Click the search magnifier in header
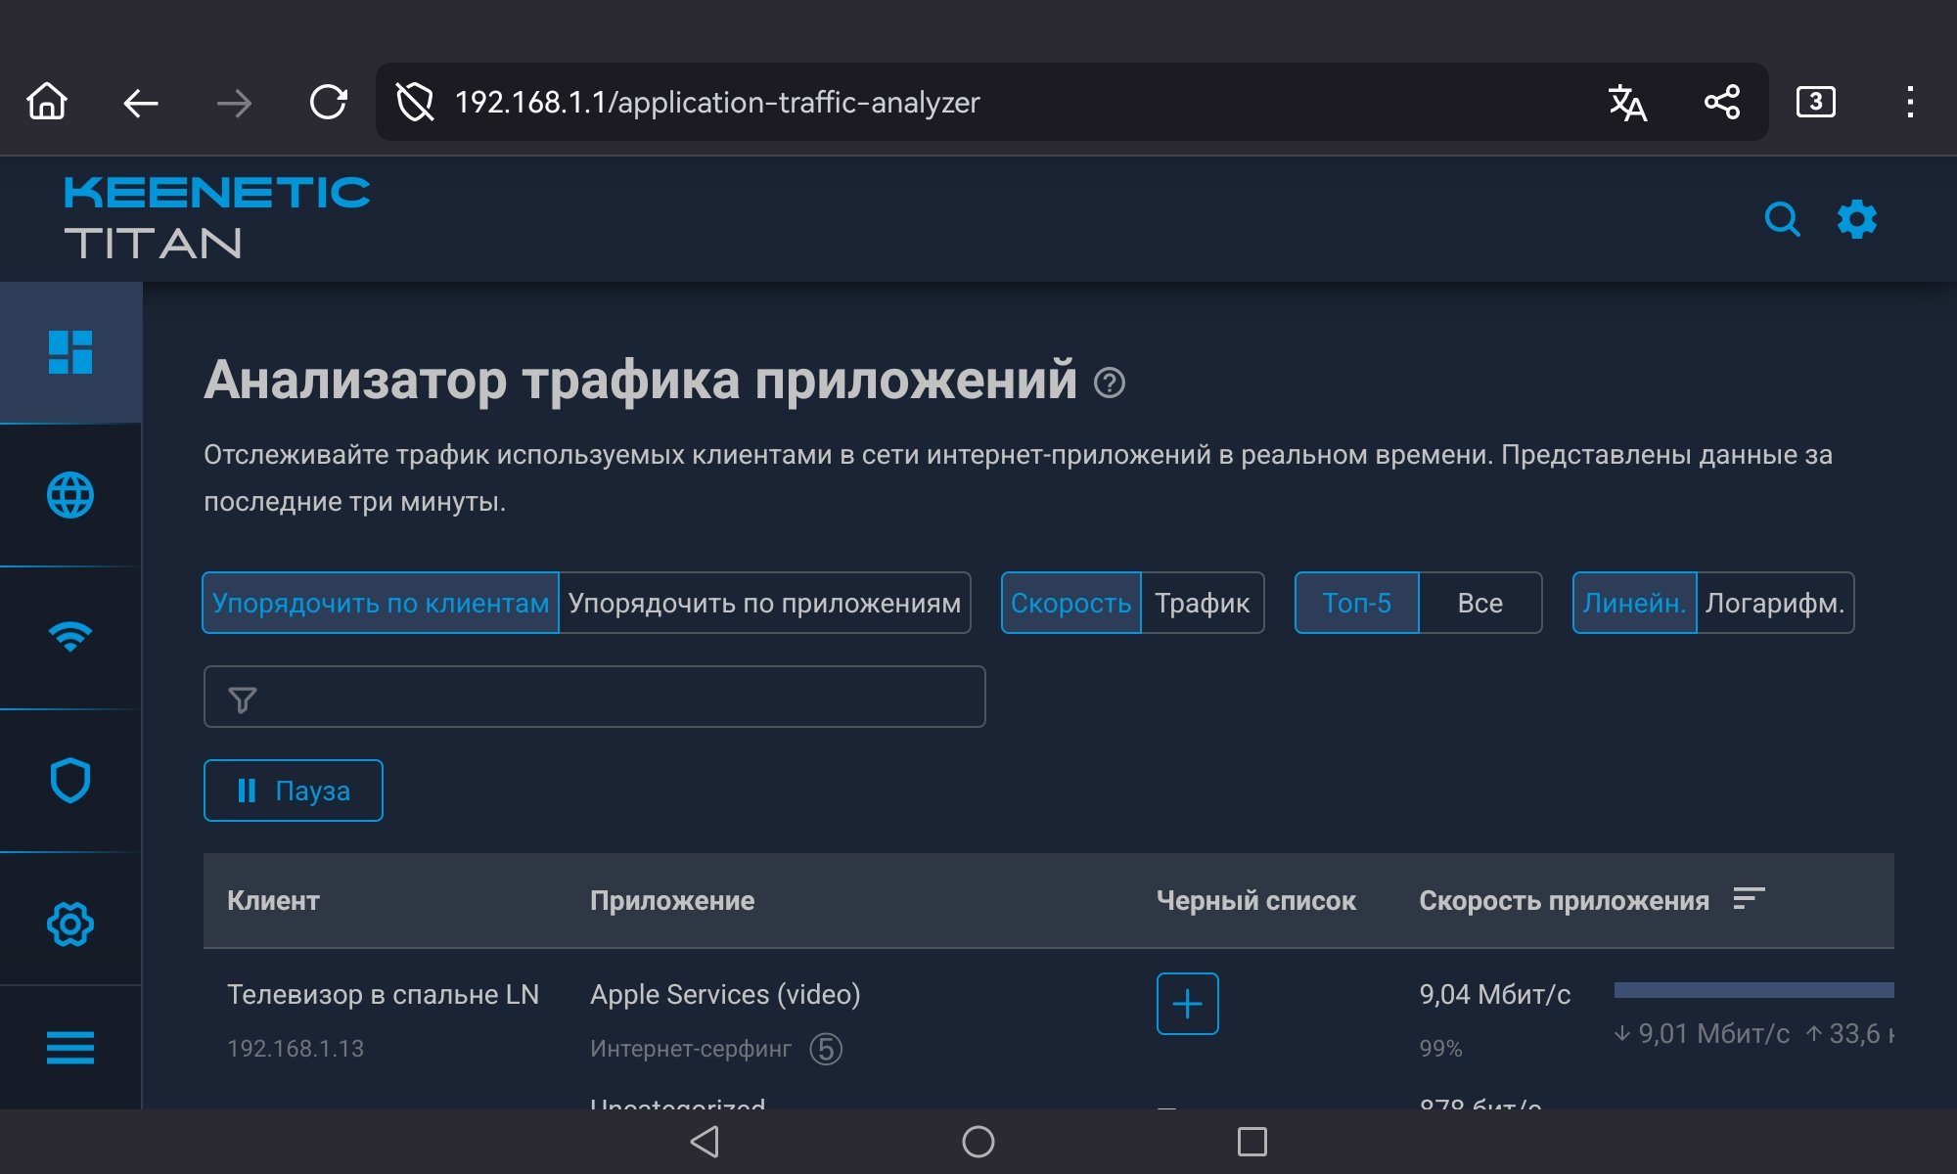This screenshot has height=1174, width=1957. (1782, 220)
